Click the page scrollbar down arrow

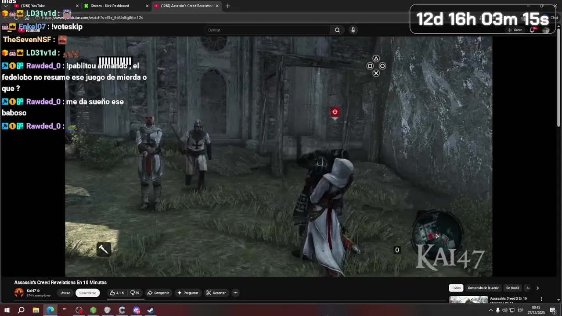[x=558, y=300]
